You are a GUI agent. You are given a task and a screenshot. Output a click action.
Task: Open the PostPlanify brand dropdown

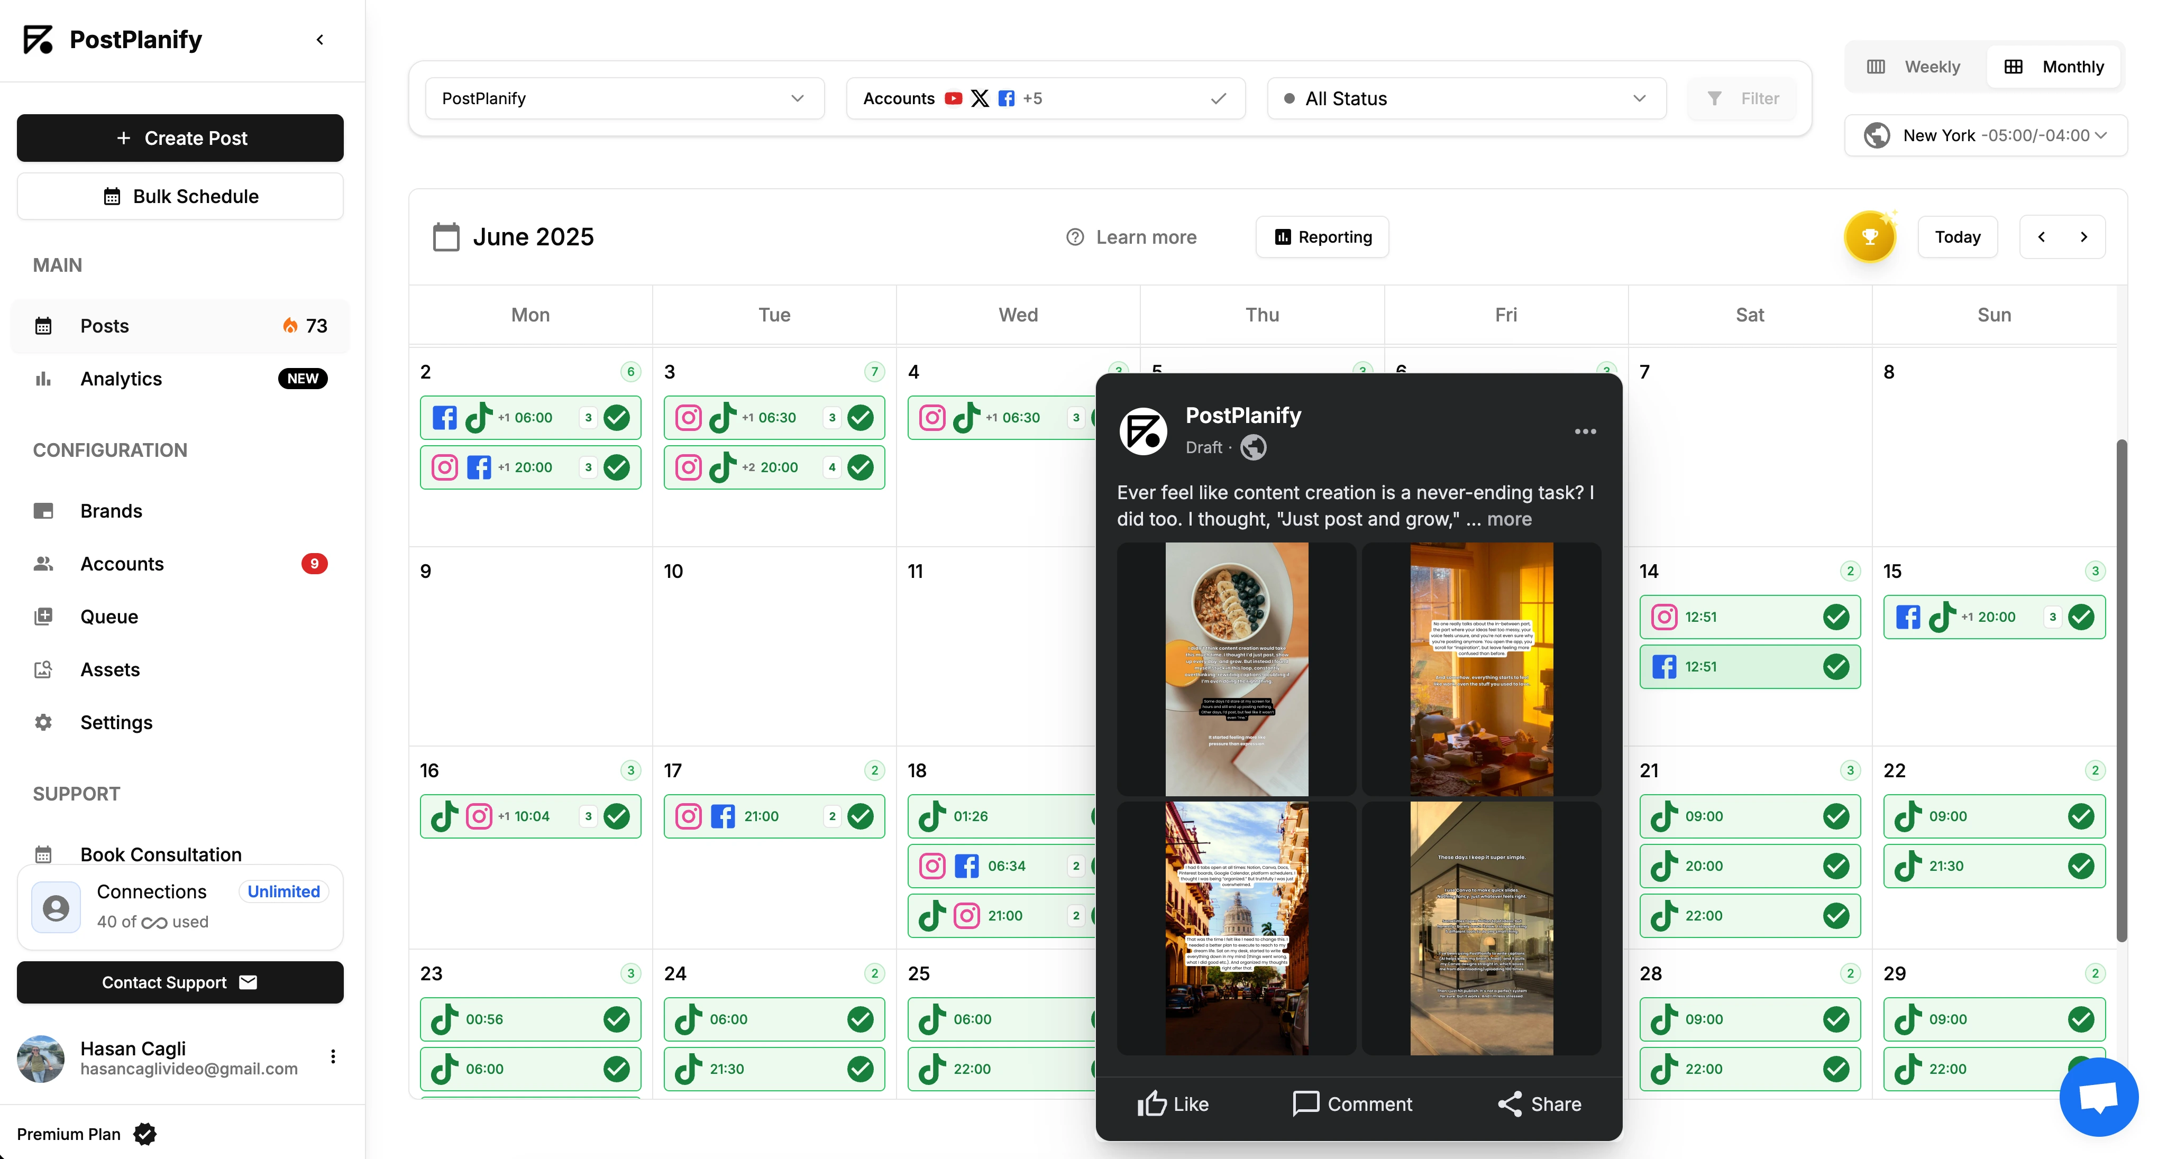624,98
